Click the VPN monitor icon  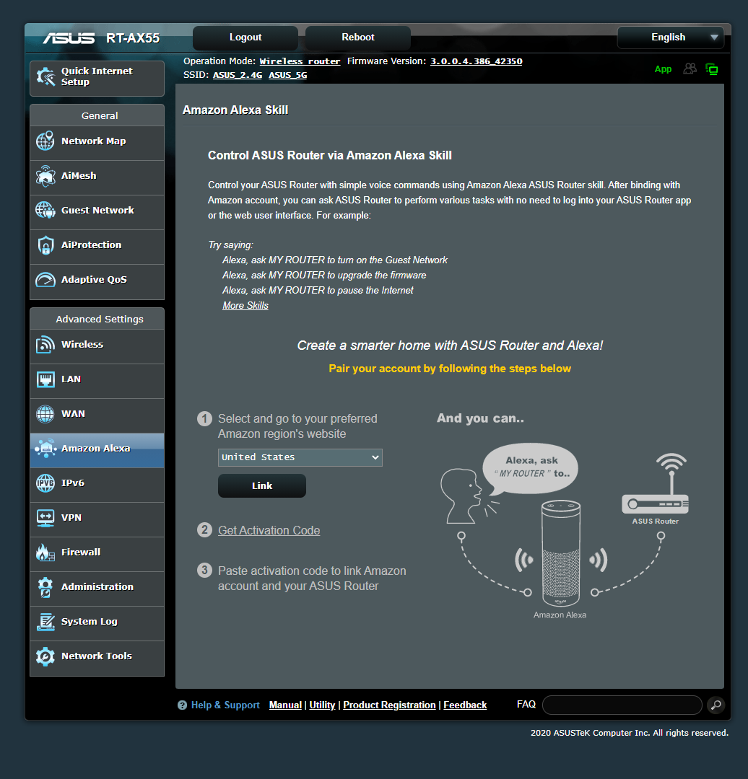click(45, 518)
